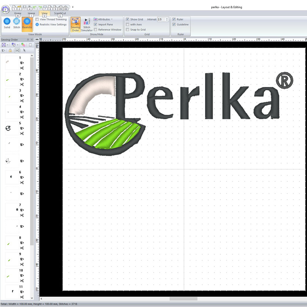Click the horizontal scrollbar left arrow
The width and height of the screenshot is (307, 307).
tap(41, 299)
